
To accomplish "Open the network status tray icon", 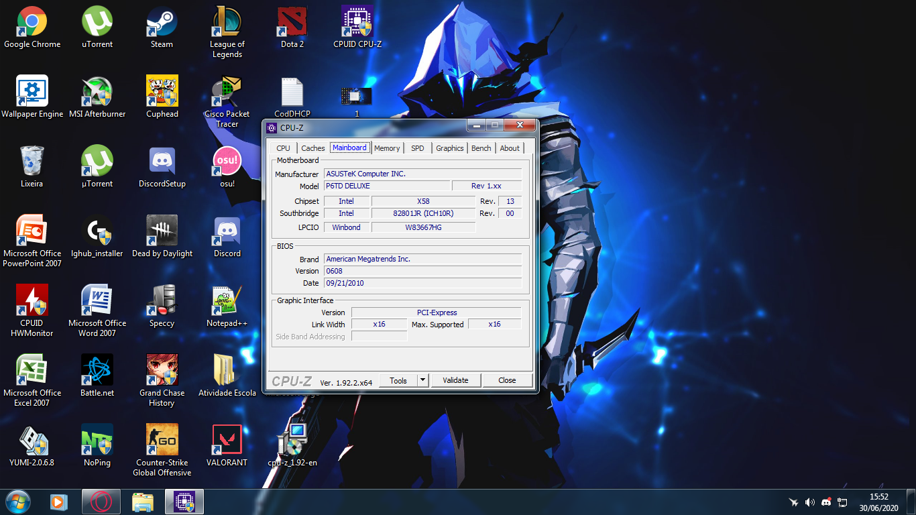I will [x=842, y=502].
